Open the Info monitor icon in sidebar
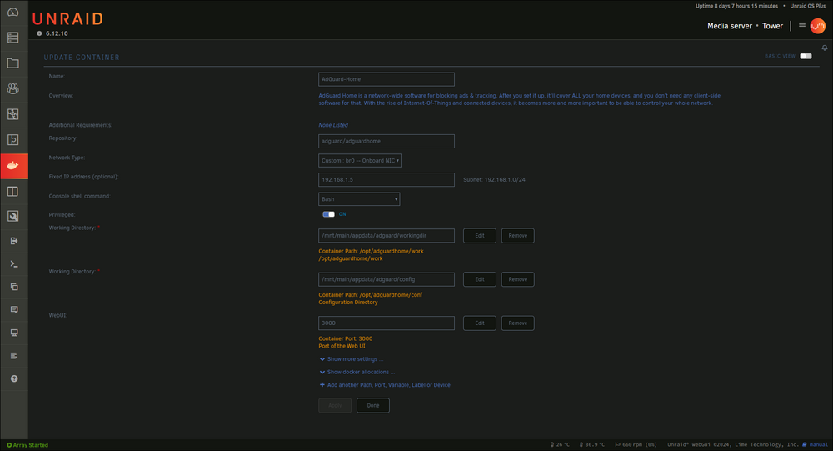Viewport: 833px width, 451px height. [14, 333]
